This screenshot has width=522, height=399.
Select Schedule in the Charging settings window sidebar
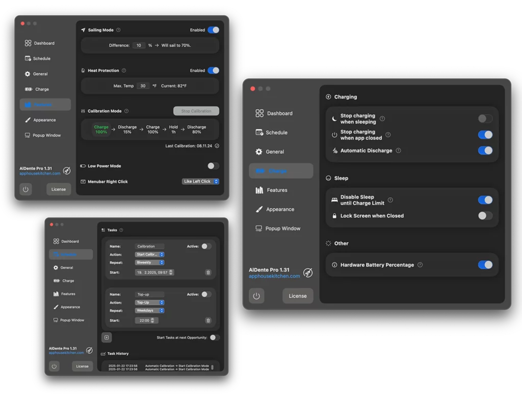tap(276, 133)
